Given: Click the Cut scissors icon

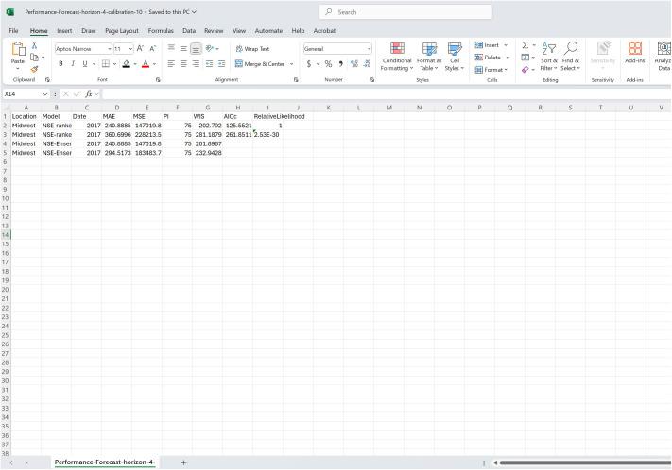Looking at the screenshot, I should [35, 45].
